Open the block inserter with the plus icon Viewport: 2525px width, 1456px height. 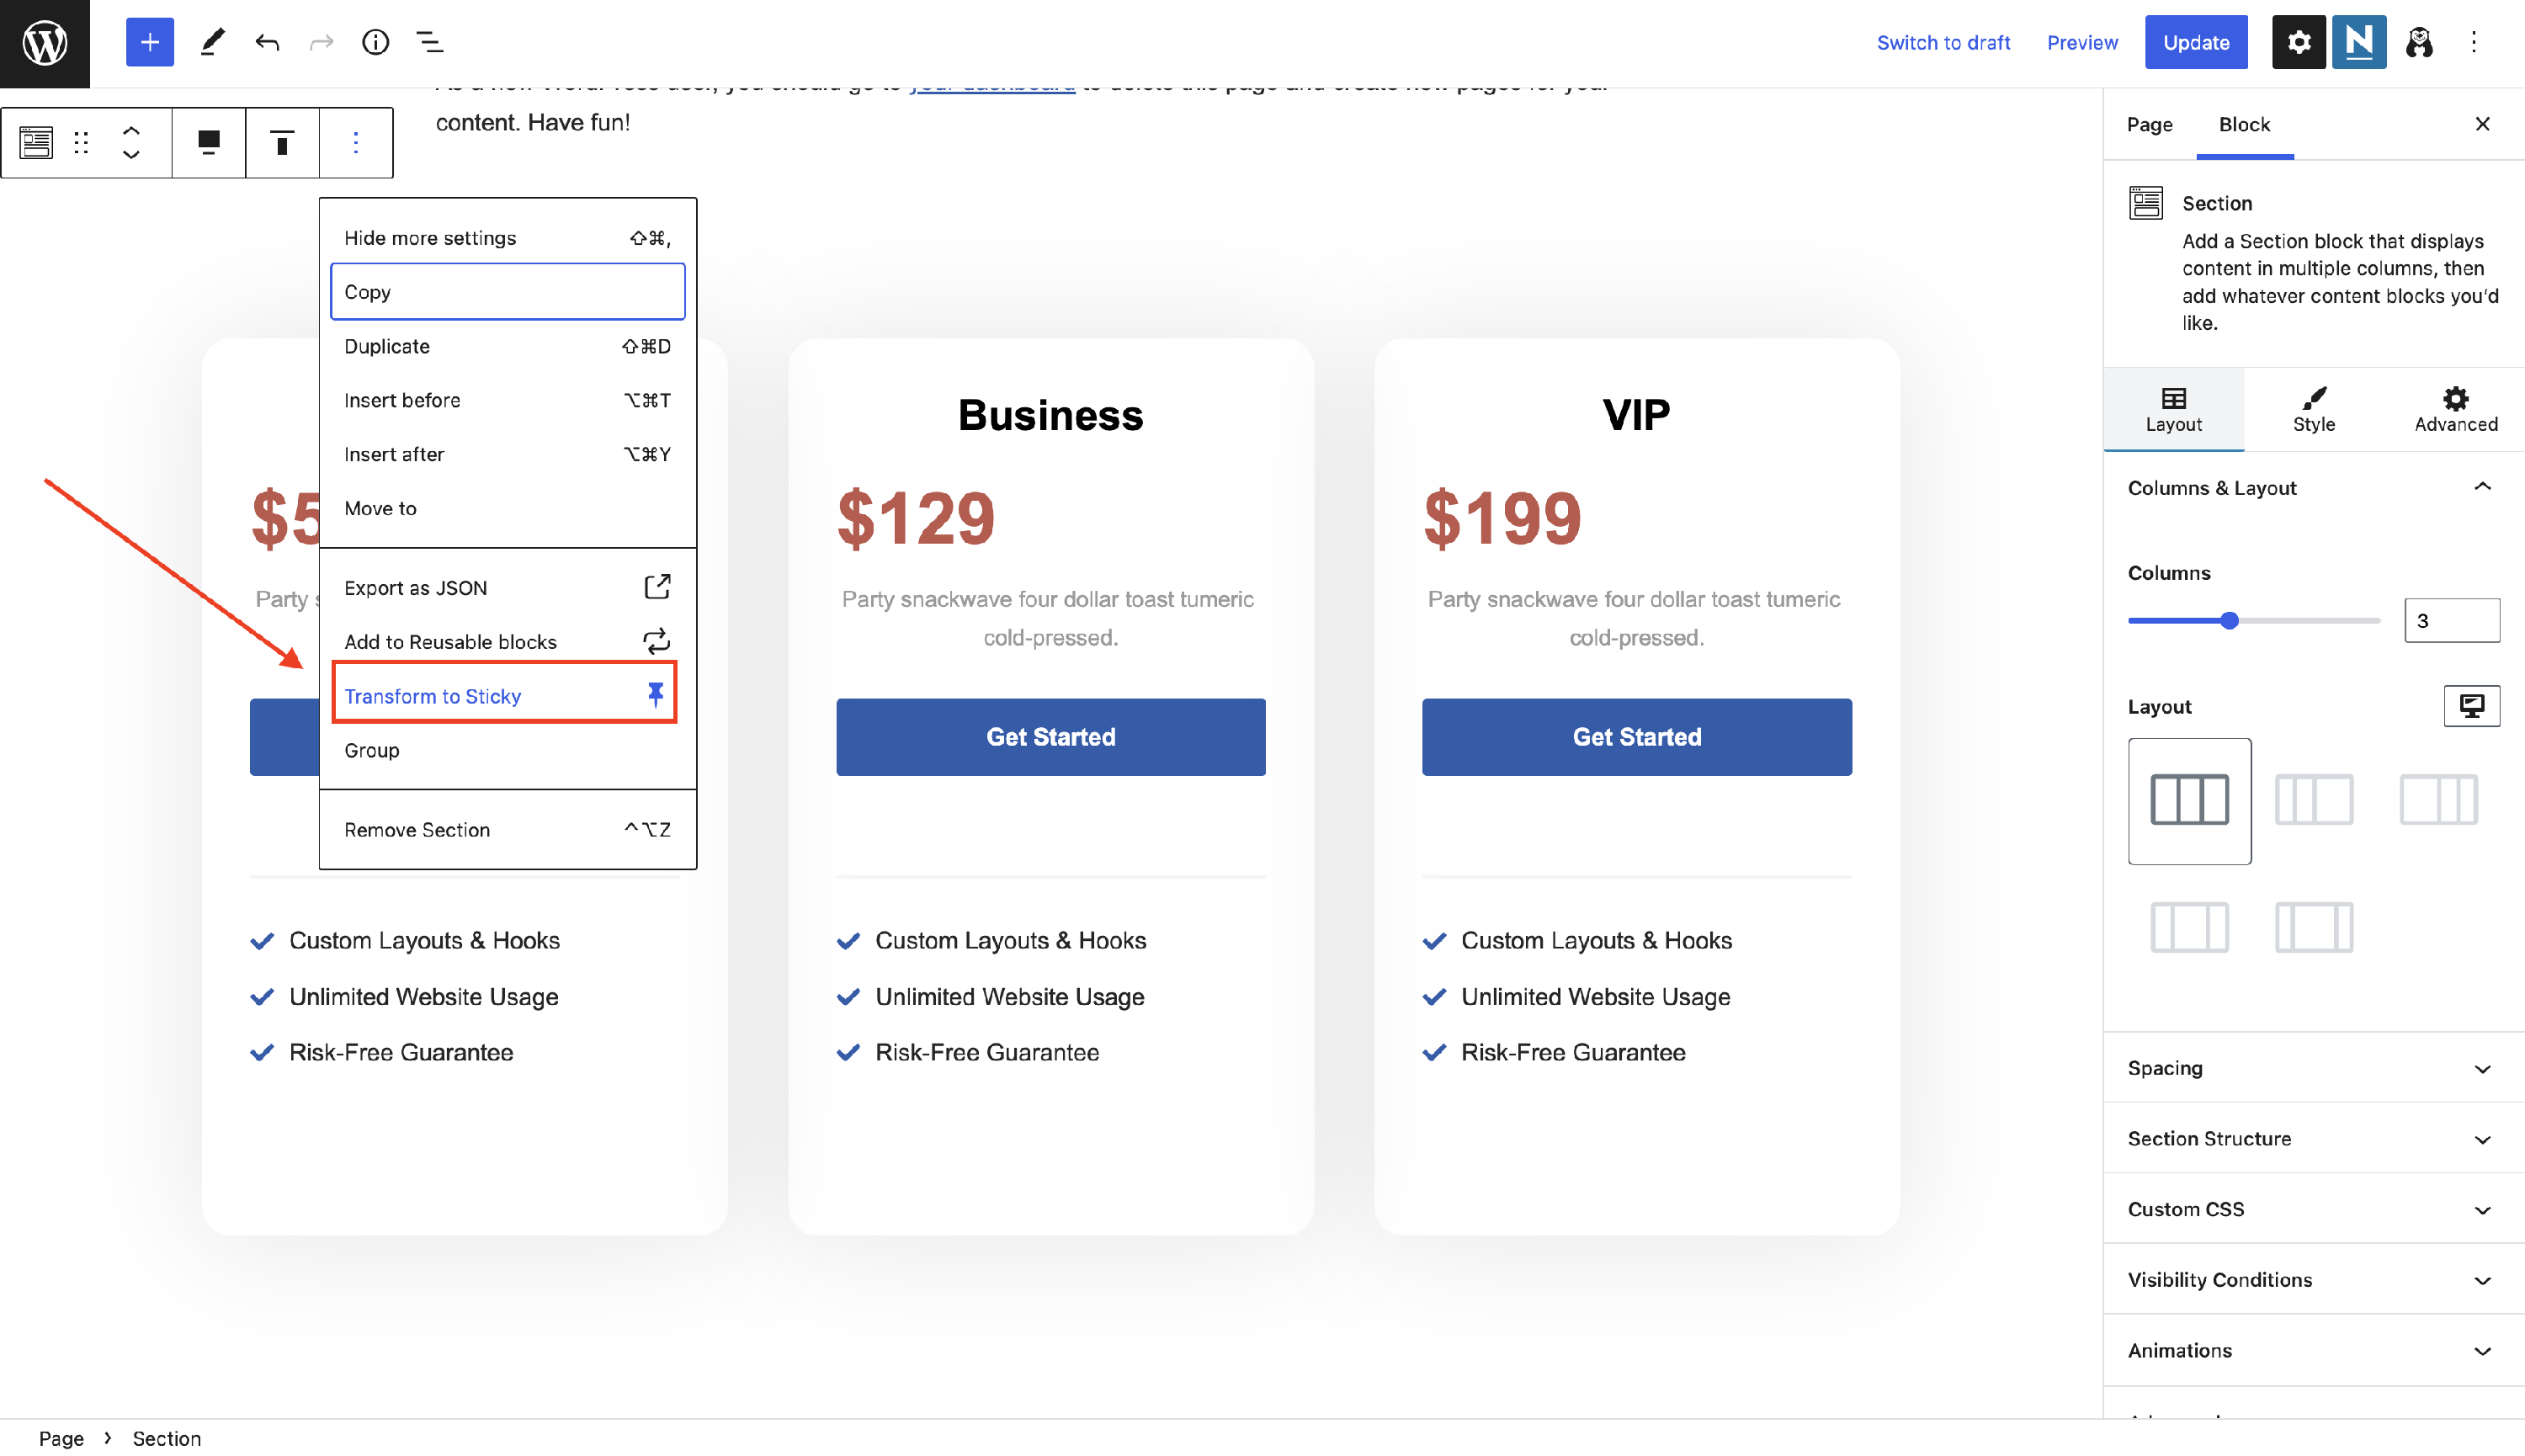click(149, 42)
